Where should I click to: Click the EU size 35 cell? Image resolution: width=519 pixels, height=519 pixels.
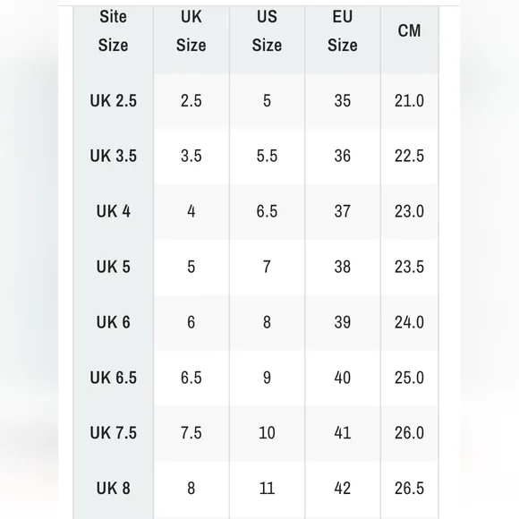[x=343, y=100]
